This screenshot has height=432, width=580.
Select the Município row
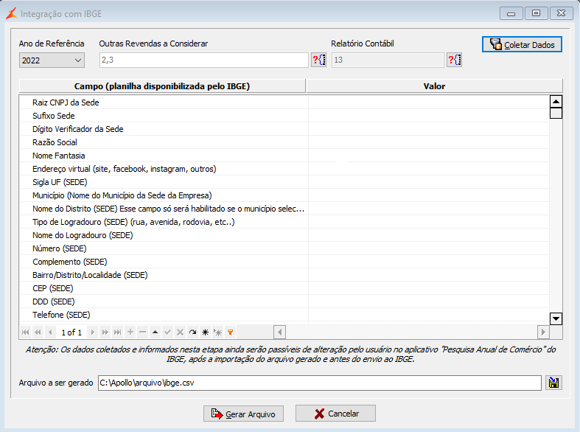click(284, 195)
